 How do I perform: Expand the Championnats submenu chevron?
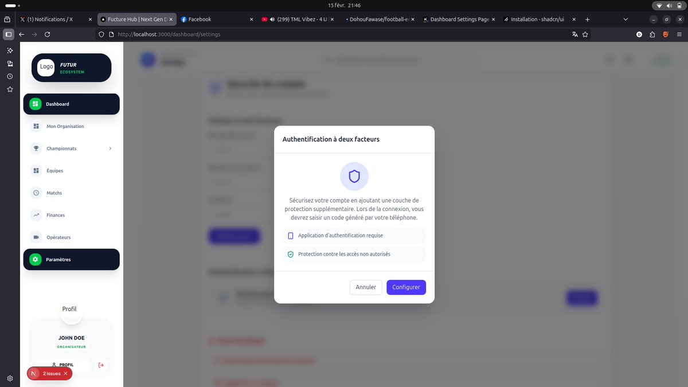click(110, 148)
